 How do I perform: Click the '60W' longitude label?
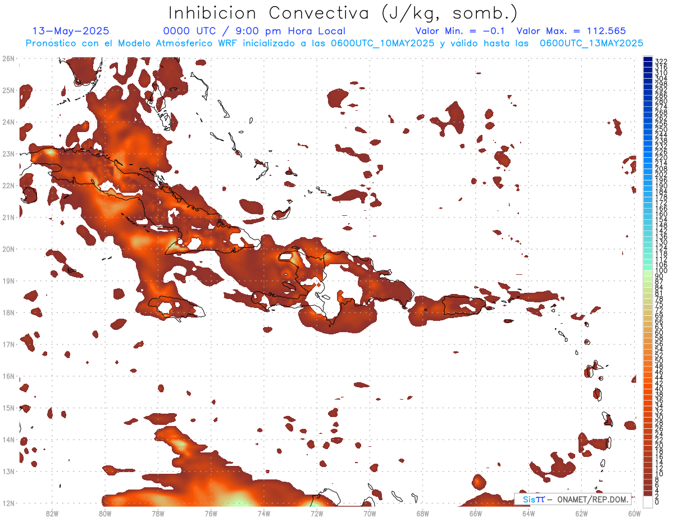(634, 513)
